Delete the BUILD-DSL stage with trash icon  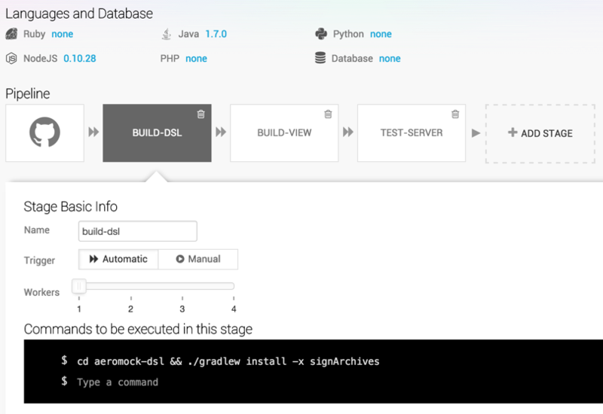(x=200, y=114)
